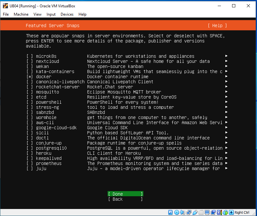Screen dimensions: 257x216
Task: Click the display status icon
Action: click(207, 212)
